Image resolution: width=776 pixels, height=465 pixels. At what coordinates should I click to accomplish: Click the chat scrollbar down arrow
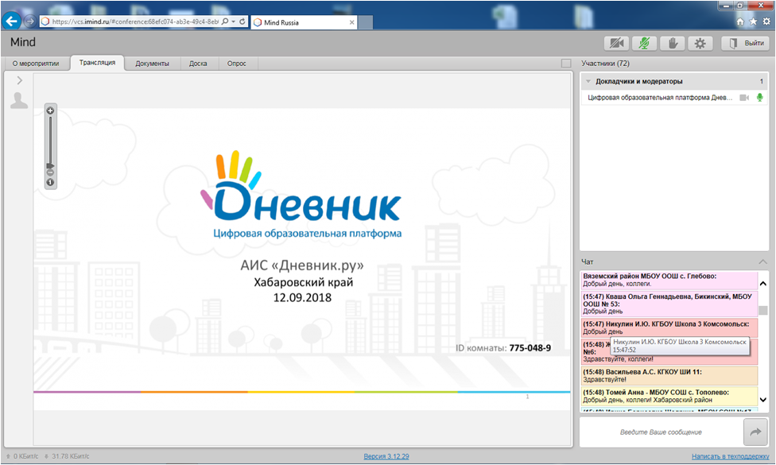click(x=763, y=400)
